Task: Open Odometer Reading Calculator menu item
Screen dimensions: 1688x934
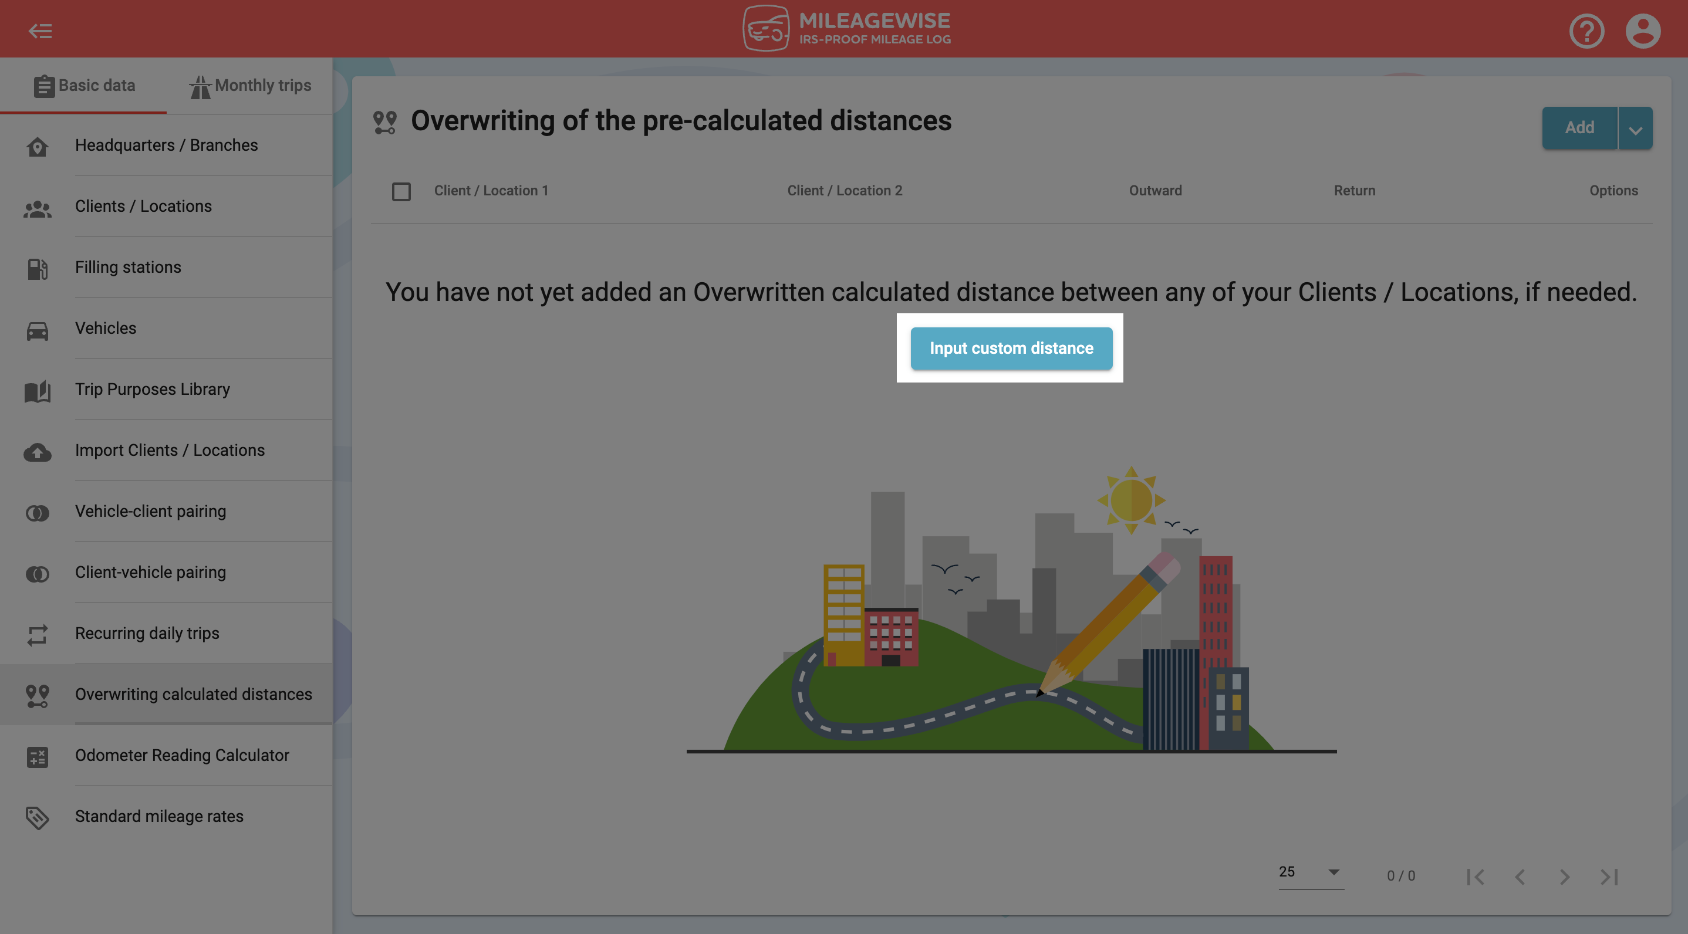Action: (x=167, y=755)
